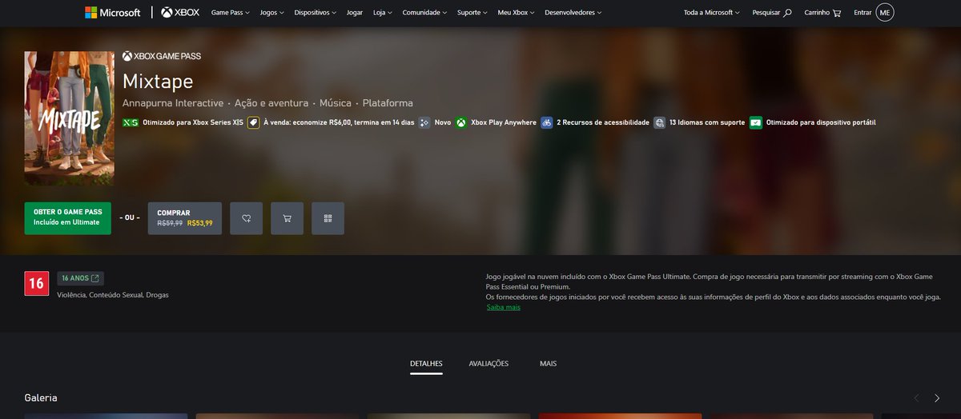Expand the Game Pass menu

click(x=231, y=13)
